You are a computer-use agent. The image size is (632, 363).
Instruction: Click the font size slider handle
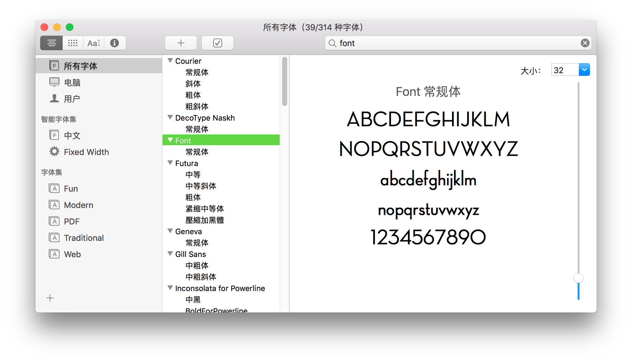pos(578,278)
